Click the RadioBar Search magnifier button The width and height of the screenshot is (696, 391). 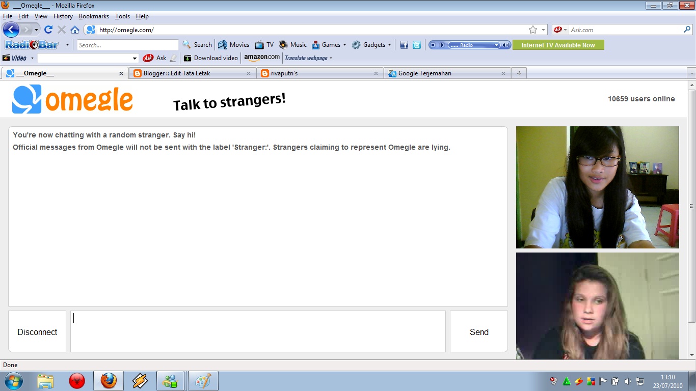tap(197, 45)
